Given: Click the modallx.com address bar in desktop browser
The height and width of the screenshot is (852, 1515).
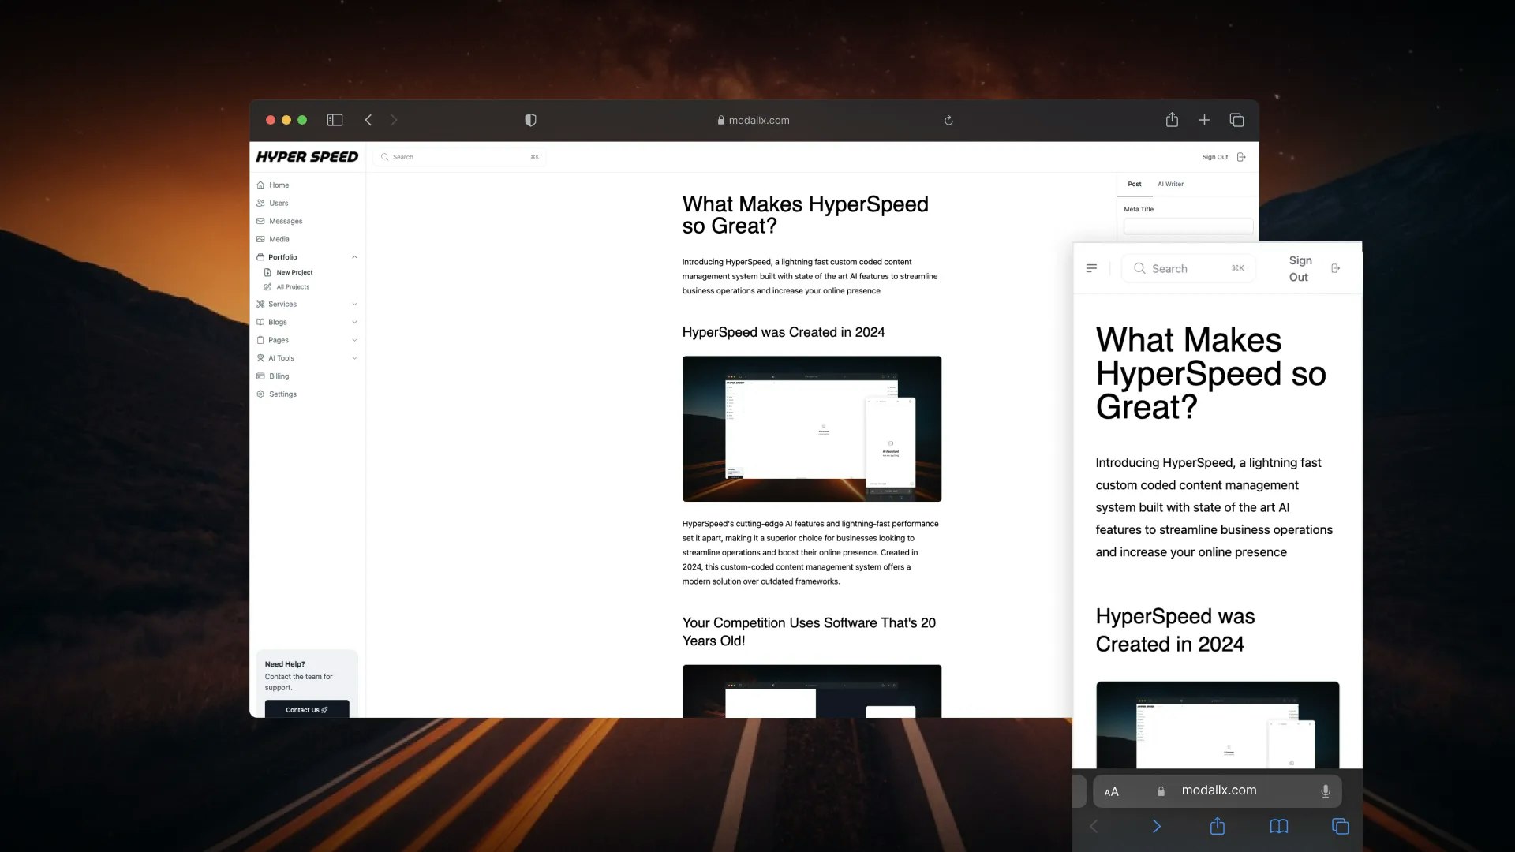Looking at the screenshot, I should 754,121.
